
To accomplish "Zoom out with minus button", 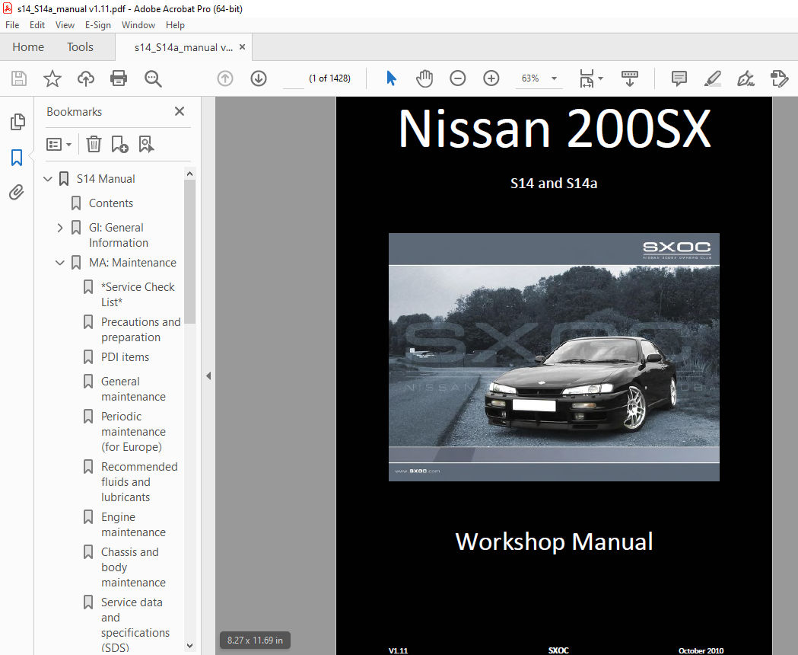I will tap(457, 78).
